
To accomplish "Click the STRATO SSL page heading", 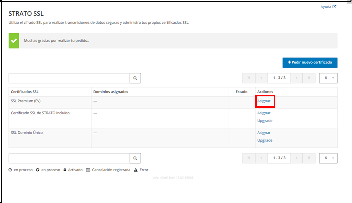I will tap(26, 14).
